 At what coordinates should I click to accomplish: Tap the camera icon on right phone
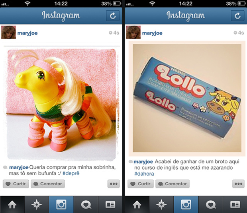tap(186, 205)
